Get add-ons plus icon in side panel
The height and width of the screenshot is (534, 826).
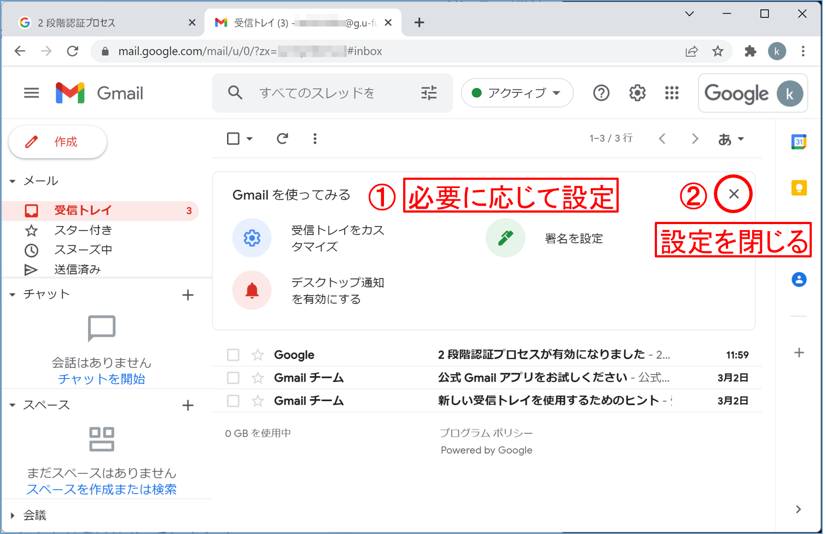(799, 353)
